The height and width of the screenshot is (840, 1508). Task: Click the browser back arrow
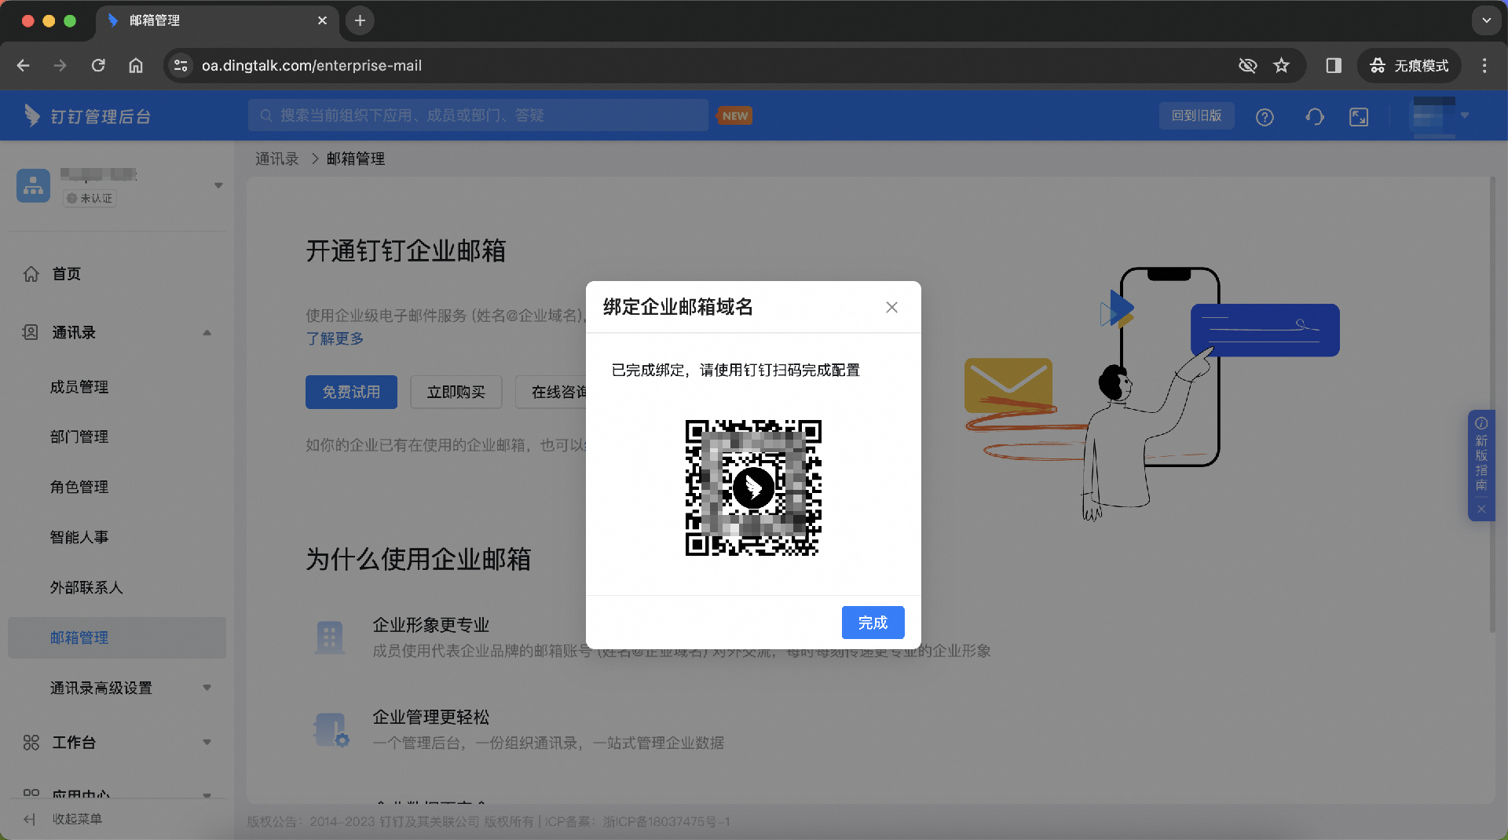[23, 65]
